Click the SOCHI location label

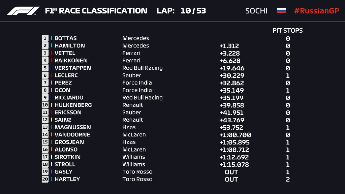[x=256, y=11]
